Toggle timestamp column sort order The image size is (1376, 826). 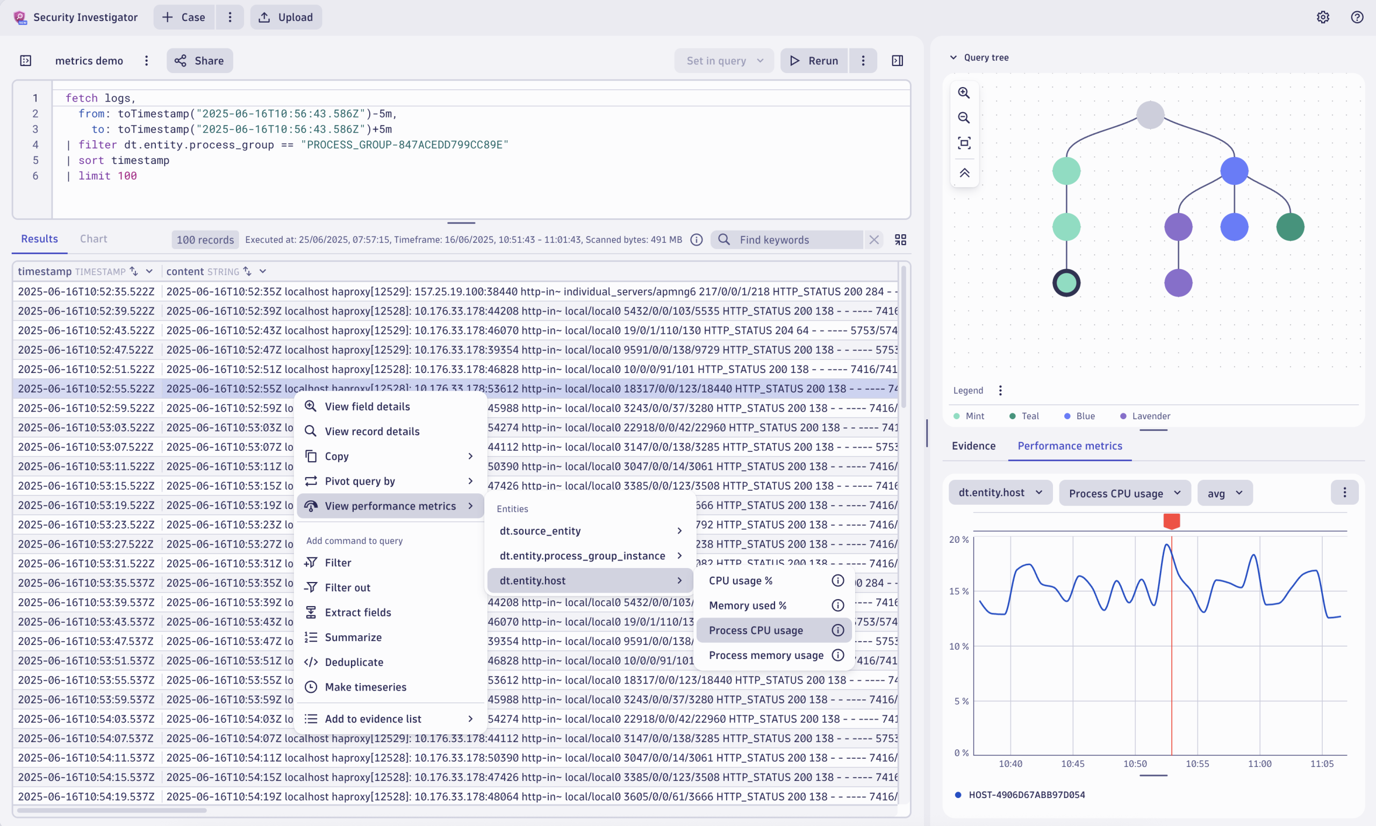[134, 271]
